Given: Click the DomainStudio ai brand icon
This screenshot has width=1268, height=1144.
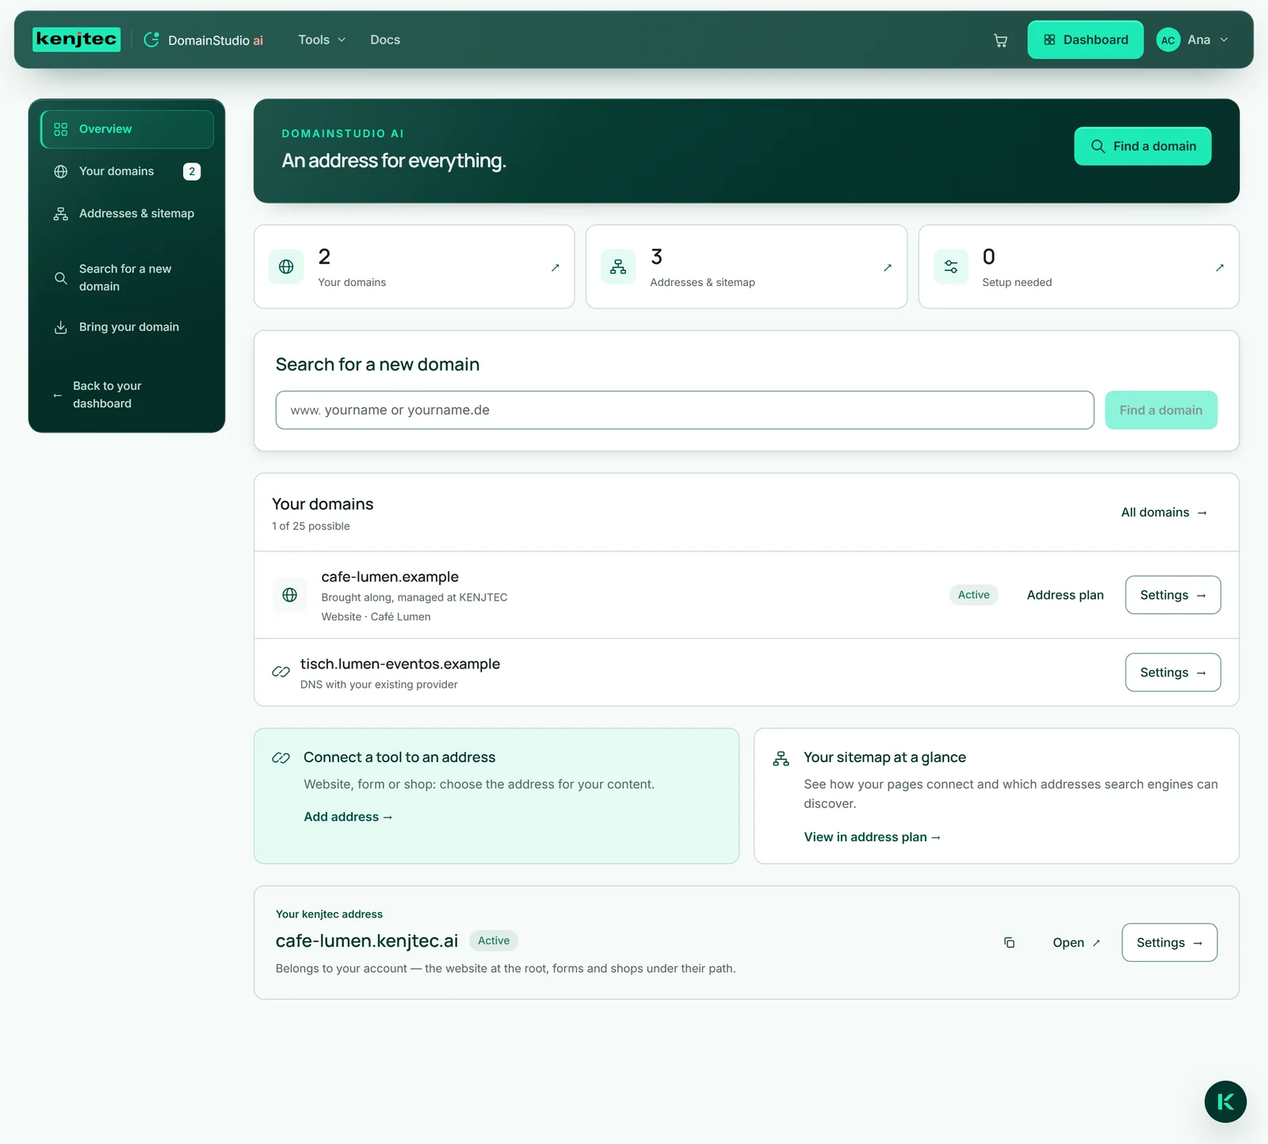Looking at the screenshot, I should pos(151,40).
